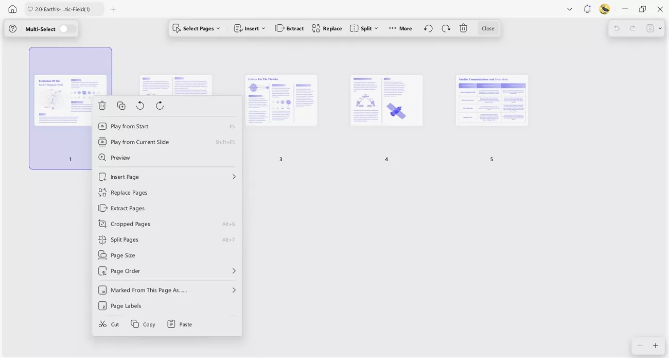Click the redo arrow in the toolbar
669x358 pixels.
pos(446,28)
